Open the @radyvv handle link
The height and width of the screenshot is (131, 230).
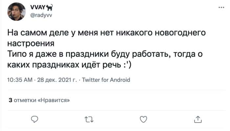(41, 15)
